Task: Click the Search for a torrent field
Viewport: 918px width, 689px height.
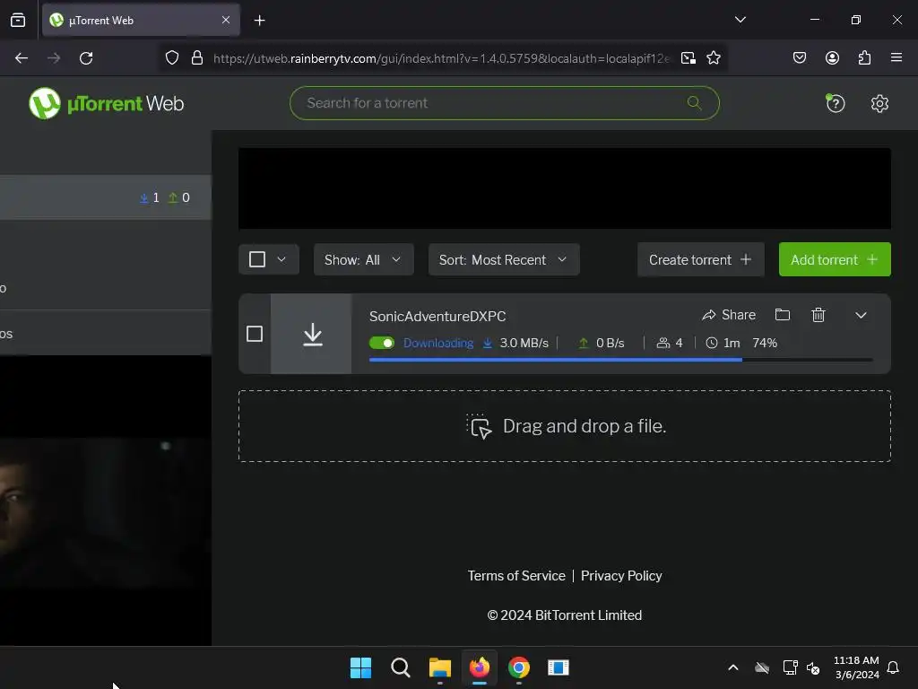Action: click(x=504, y=103)
